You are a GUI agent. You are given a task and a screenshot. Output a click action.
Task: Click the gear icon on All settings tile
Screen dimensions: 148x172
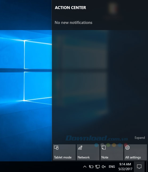(x=127, y=148)
